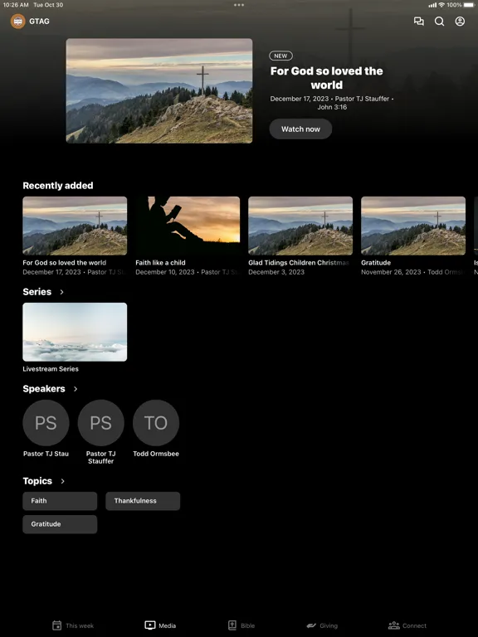Viewport: 478px width, 637px height.
Task: Tap the Watch now button
Action: click(300, 129)
